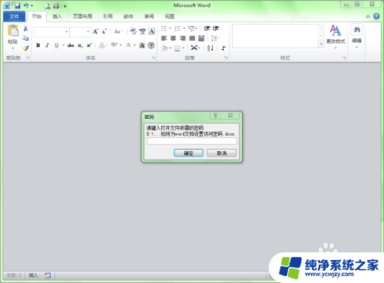Align text right
The width and height of the screenshot is (384, 283).
click(x=183, y=38)
